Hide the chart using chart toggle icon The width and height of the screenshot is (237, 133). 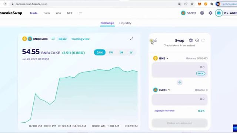[155, 40]
